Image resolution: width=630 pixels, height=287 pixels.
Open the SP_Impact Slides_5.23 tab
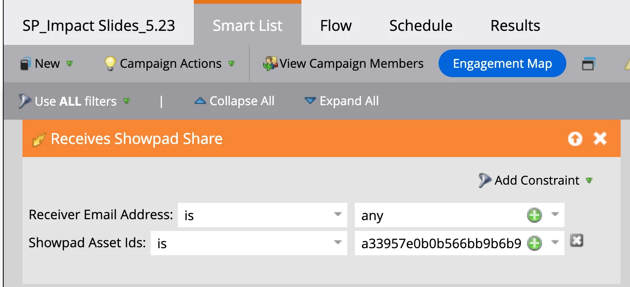99,25
